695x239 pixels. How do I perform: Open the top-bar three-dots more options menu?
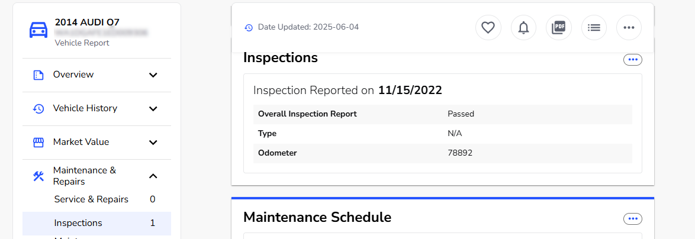pyautogui.click(x=629, y=27)
